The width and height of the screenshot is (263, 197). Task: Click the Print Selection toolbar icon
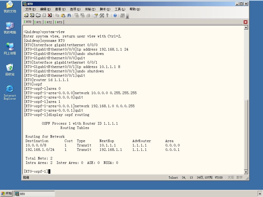point(82,15)
